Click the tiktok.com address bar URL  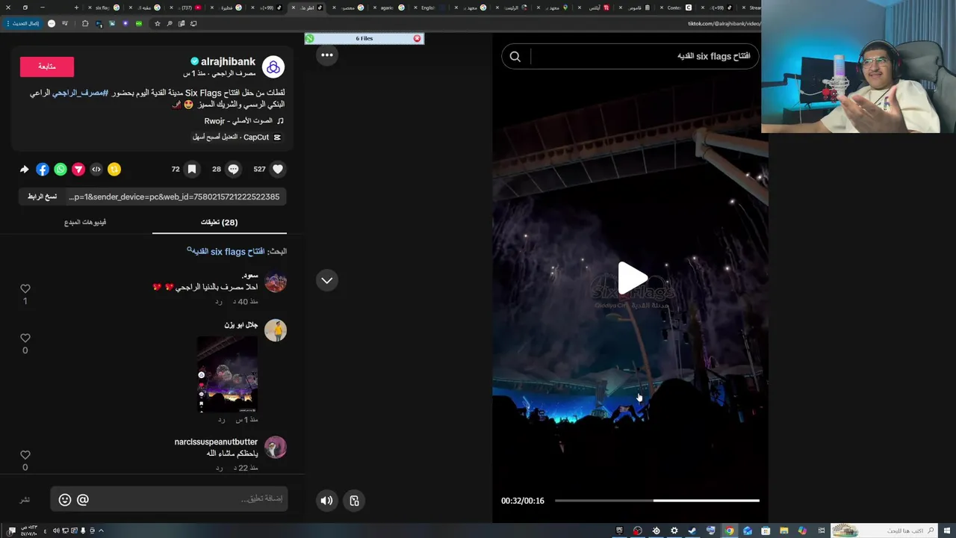point(724,23)
